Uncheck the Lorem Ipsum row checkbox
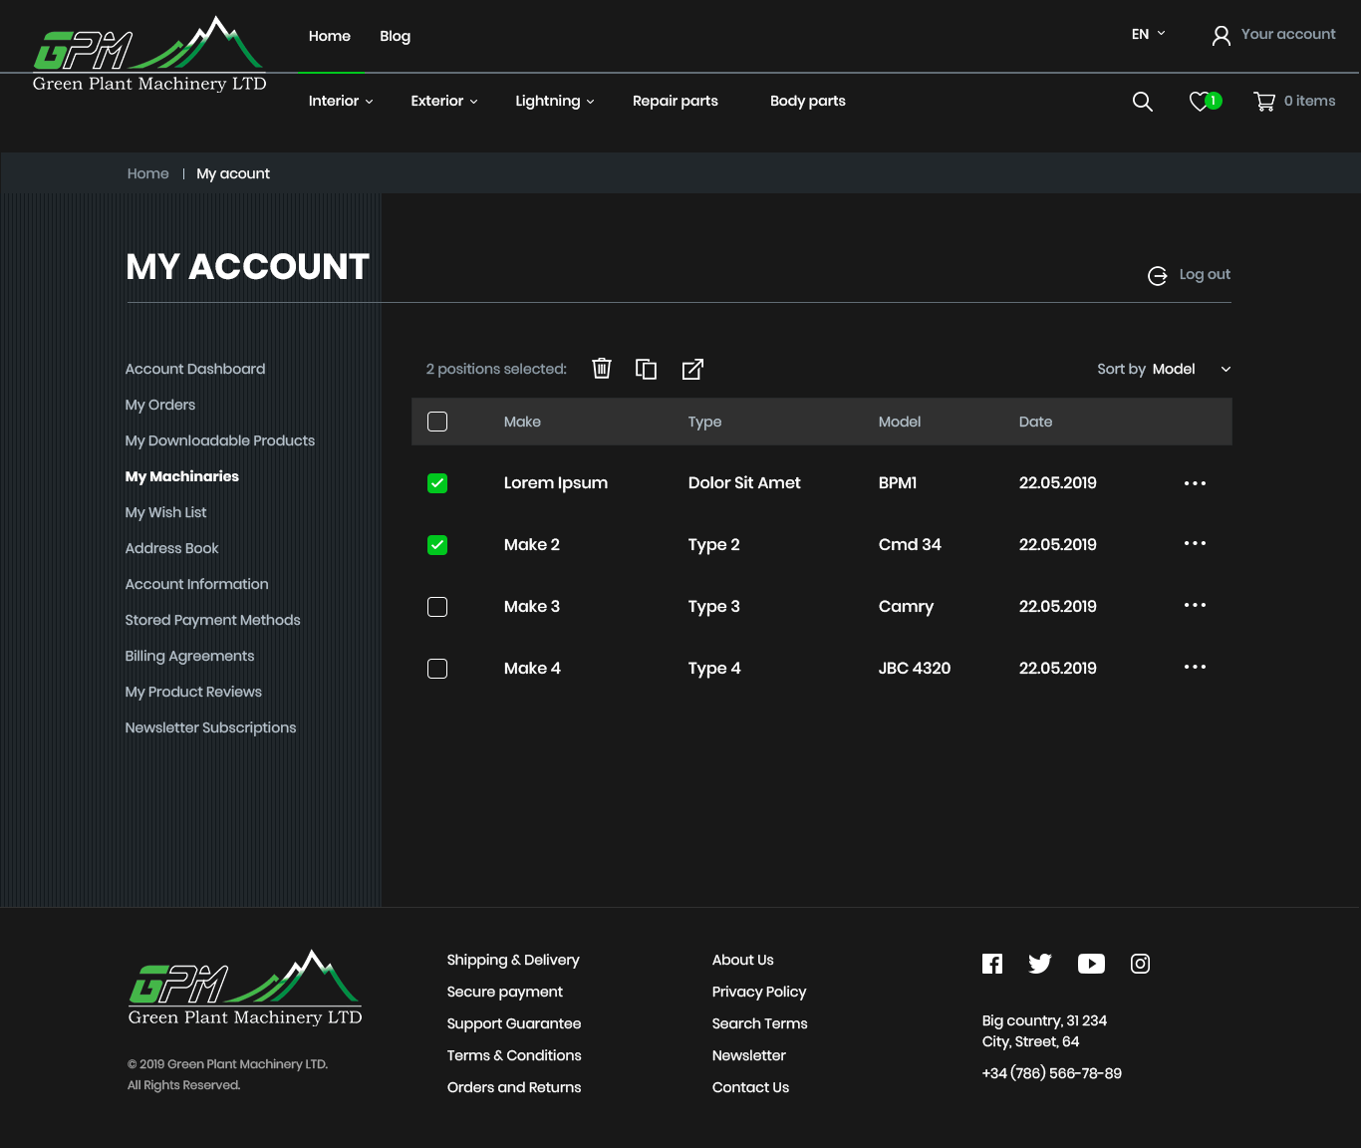 click(437, 483)
